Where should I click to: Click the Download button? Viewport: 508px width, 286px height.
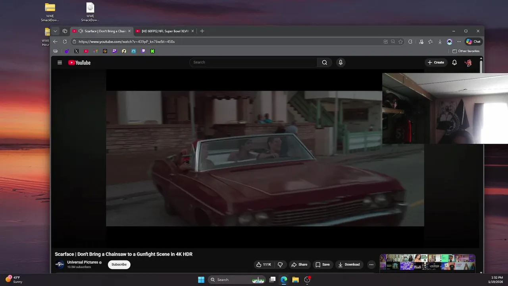349,265
